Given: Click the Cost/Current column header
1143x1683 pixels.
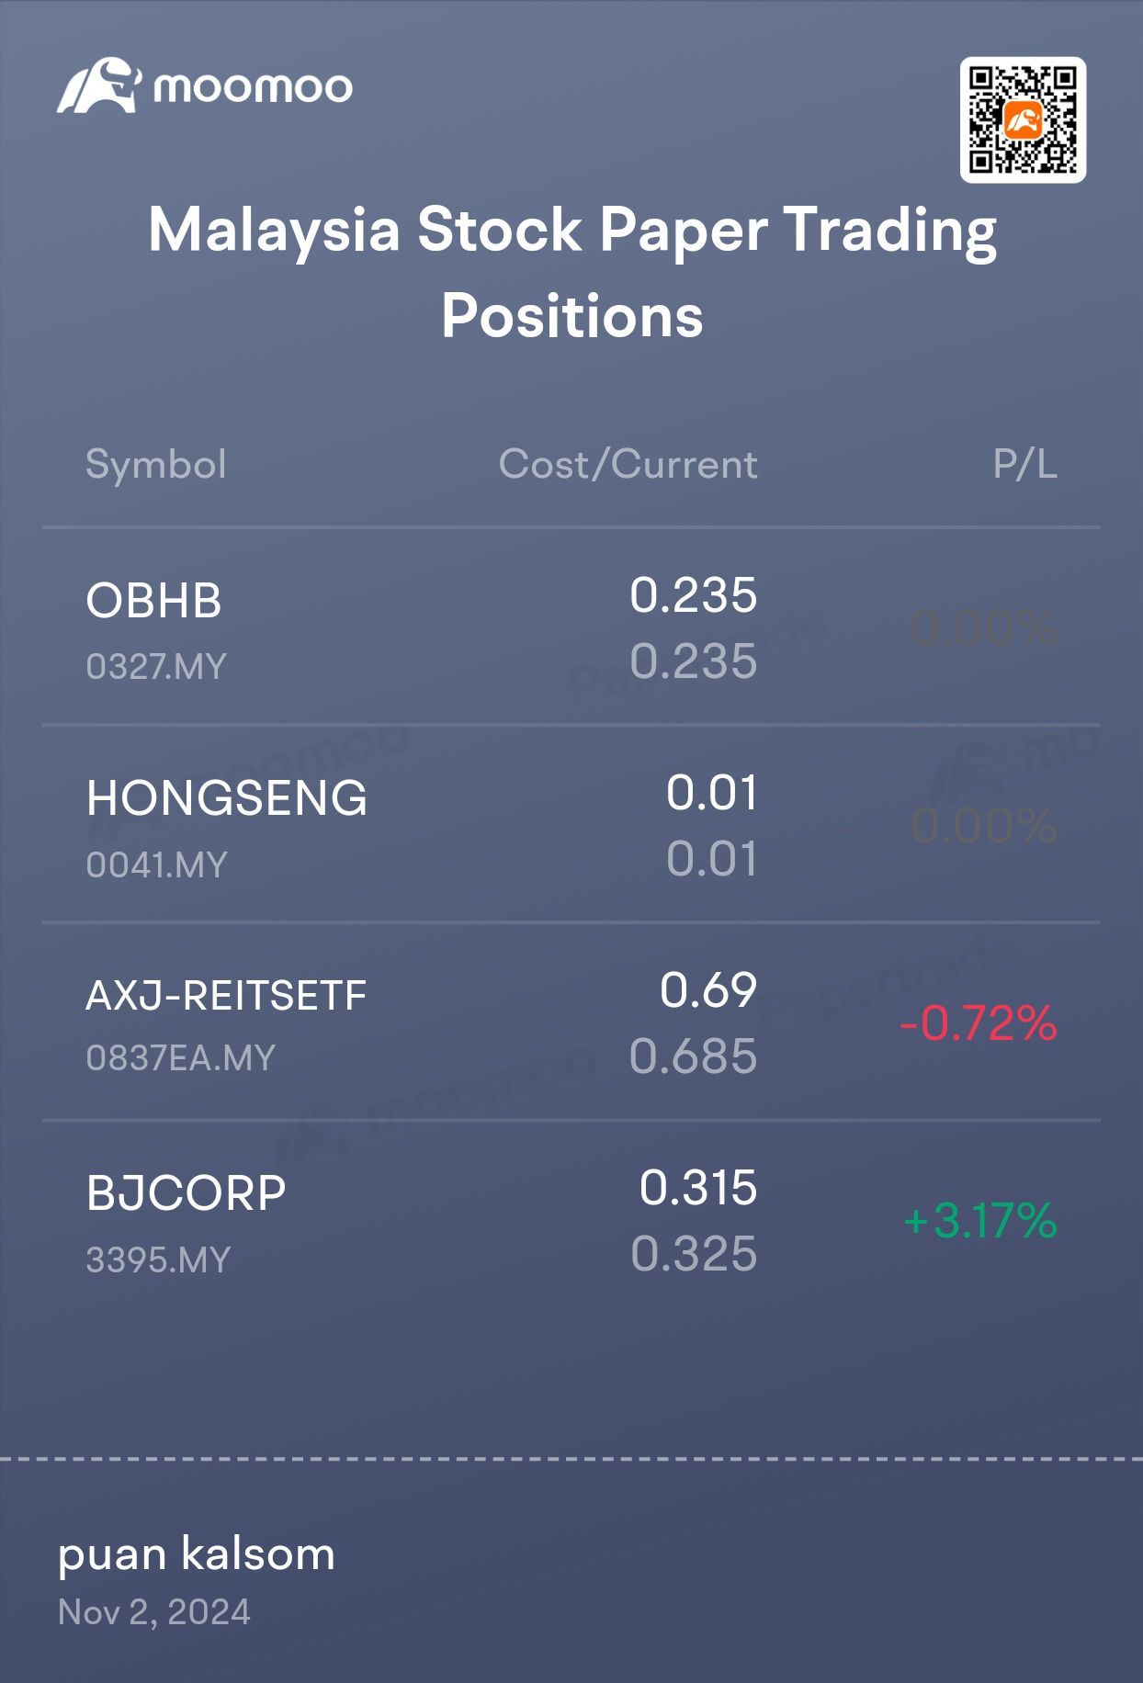Looking at the screenshot, I should [x=628, y=464].
